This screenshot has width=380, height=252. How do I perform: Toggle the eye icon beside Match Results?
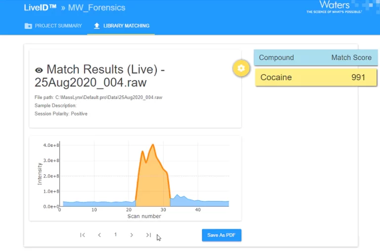point(39,71)
